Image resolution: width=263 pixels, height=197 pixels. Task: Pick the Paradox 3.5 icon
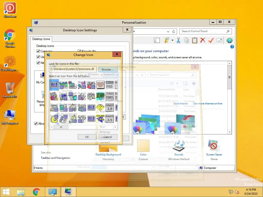(109, 119)
